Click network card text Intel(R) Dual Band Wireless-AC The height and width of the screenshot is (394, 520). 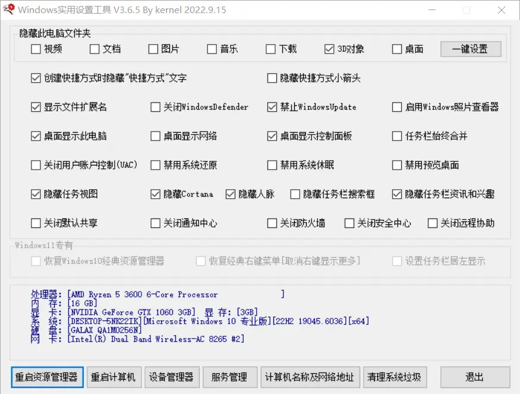coord(139,339)
